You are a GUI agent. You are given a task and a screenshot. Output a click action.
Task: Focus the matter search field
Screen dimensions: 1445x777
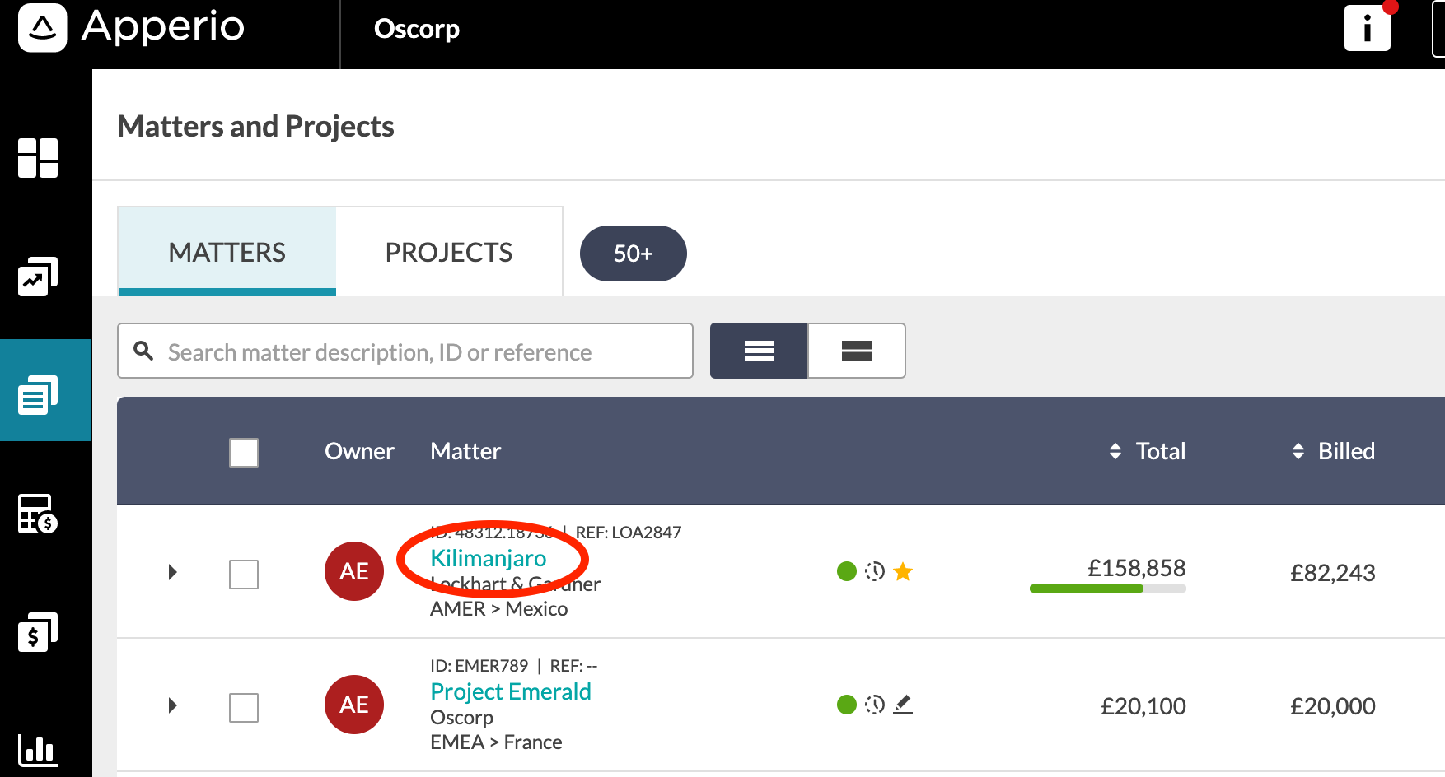point(405,351)
